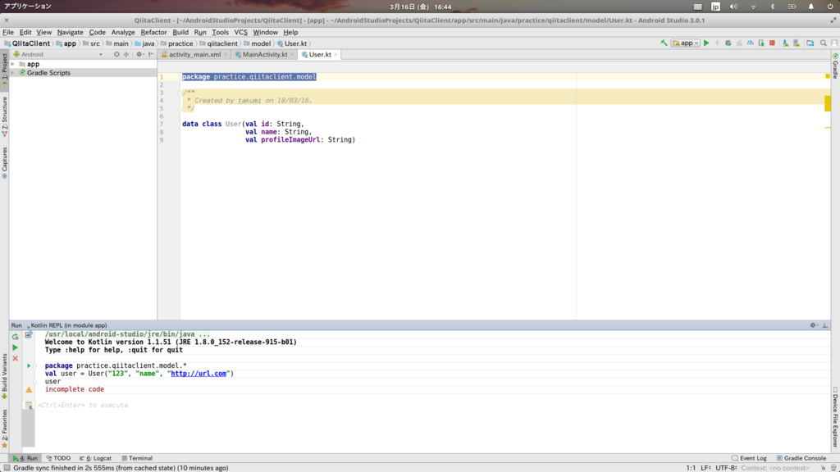Toggle the Favorites tool window

[x=4, y=428]
